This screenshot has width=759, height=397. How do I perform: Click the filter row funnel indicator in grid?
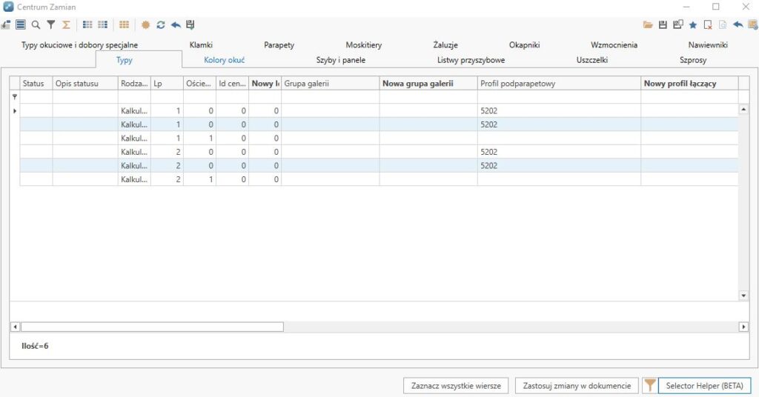point(15,97)
